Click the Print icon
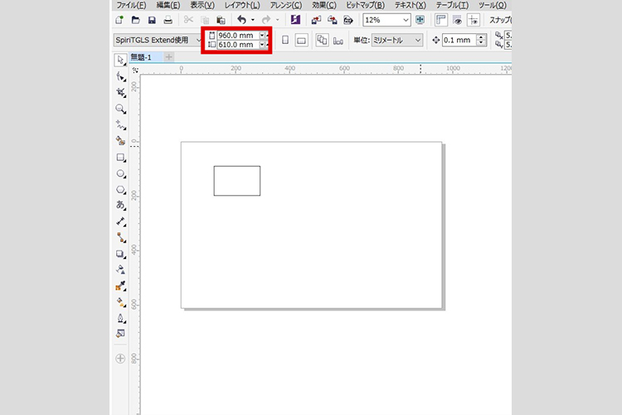Viewport: 622px width, 415px height. pos(168,20)
